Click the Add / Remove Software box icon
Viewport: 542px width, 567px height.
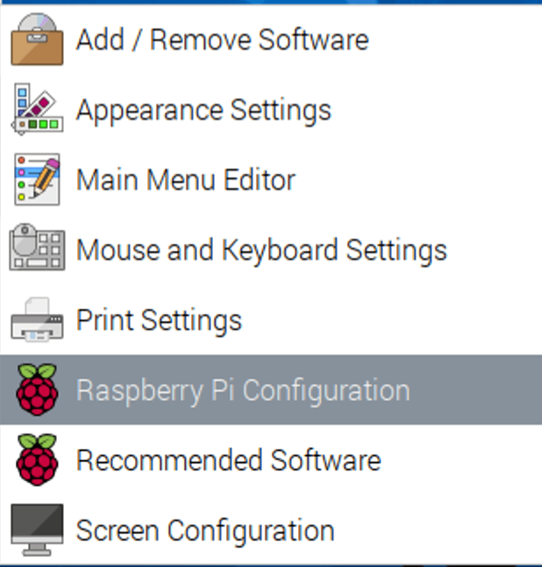click(37, 39)
